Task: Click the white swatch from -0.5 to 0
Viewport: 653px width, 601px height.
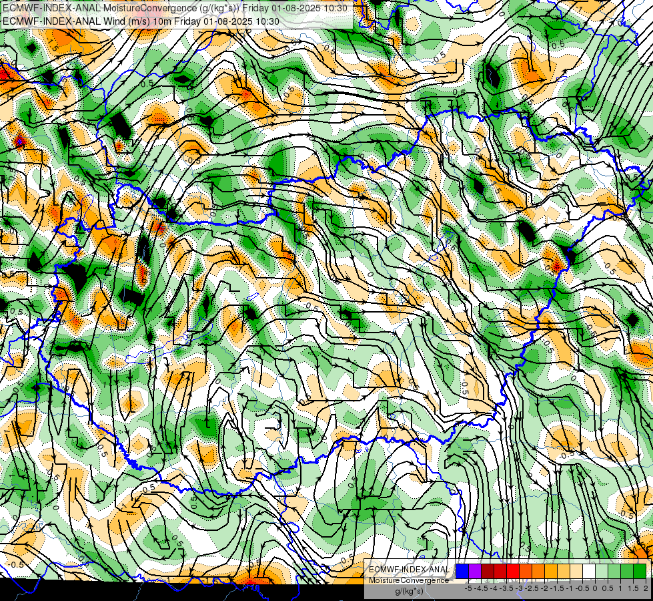Action: pyautogui.click(x=589, y=571)
